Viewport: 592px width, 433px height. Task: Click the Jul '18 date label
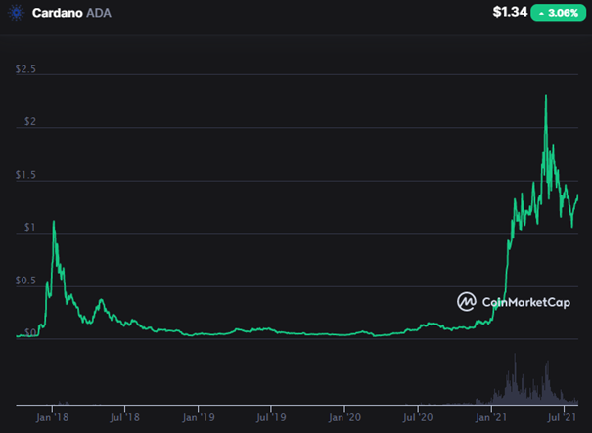tap(124, 417)
